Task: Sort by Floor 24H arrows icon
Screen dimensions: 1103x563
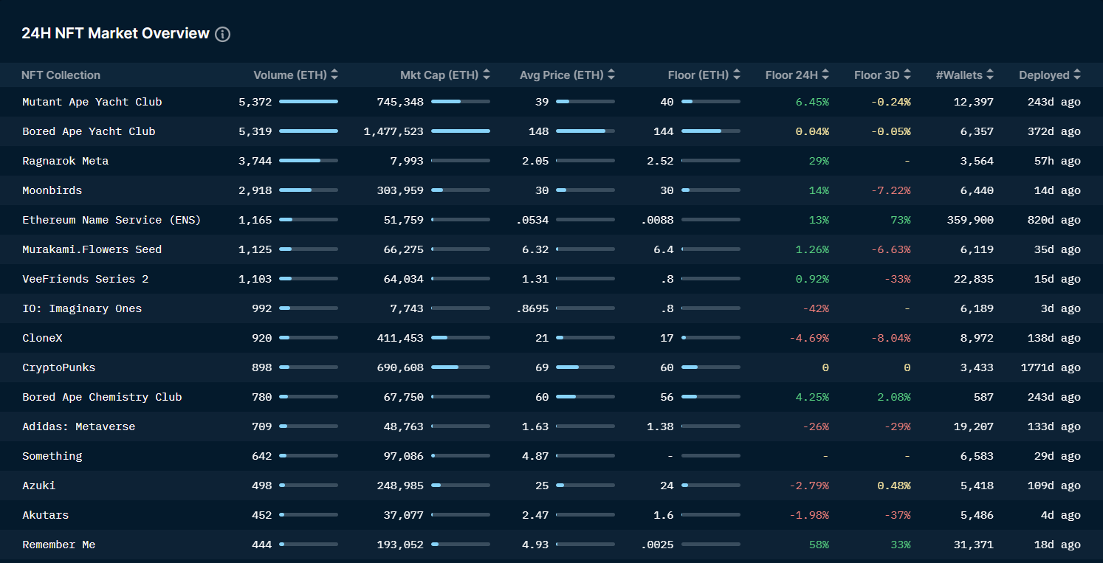Action: pos(825,75)
